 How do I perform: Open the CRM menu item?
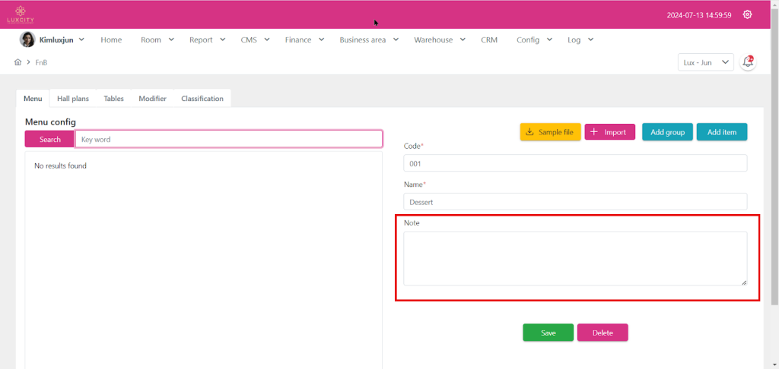pyautogui.click(x=489, y=39)
